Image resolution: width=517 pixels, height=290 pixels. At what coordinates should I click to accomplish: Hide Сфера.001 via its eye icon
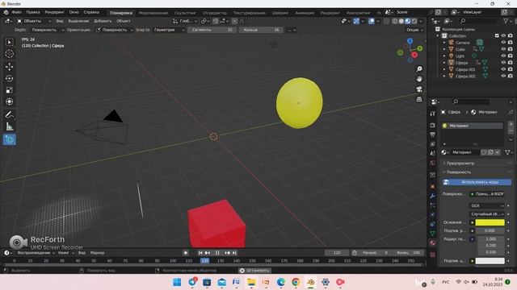(x=503, y=69)
